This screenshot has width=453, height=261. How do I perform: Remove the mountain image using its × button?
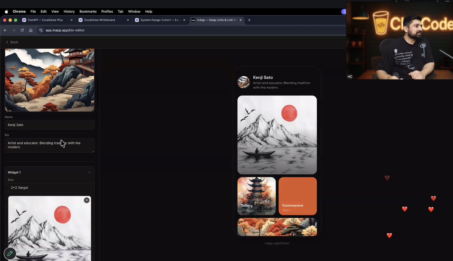[x=86, y=200]
